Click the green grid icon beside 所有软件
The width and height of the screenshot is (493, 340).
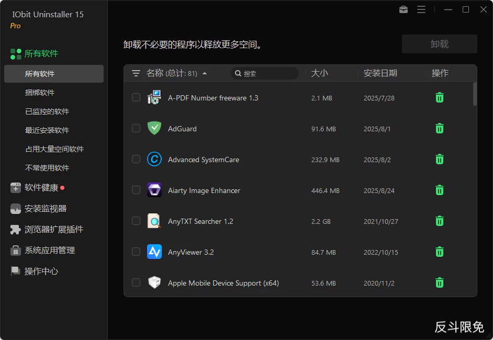coord(15,53)
